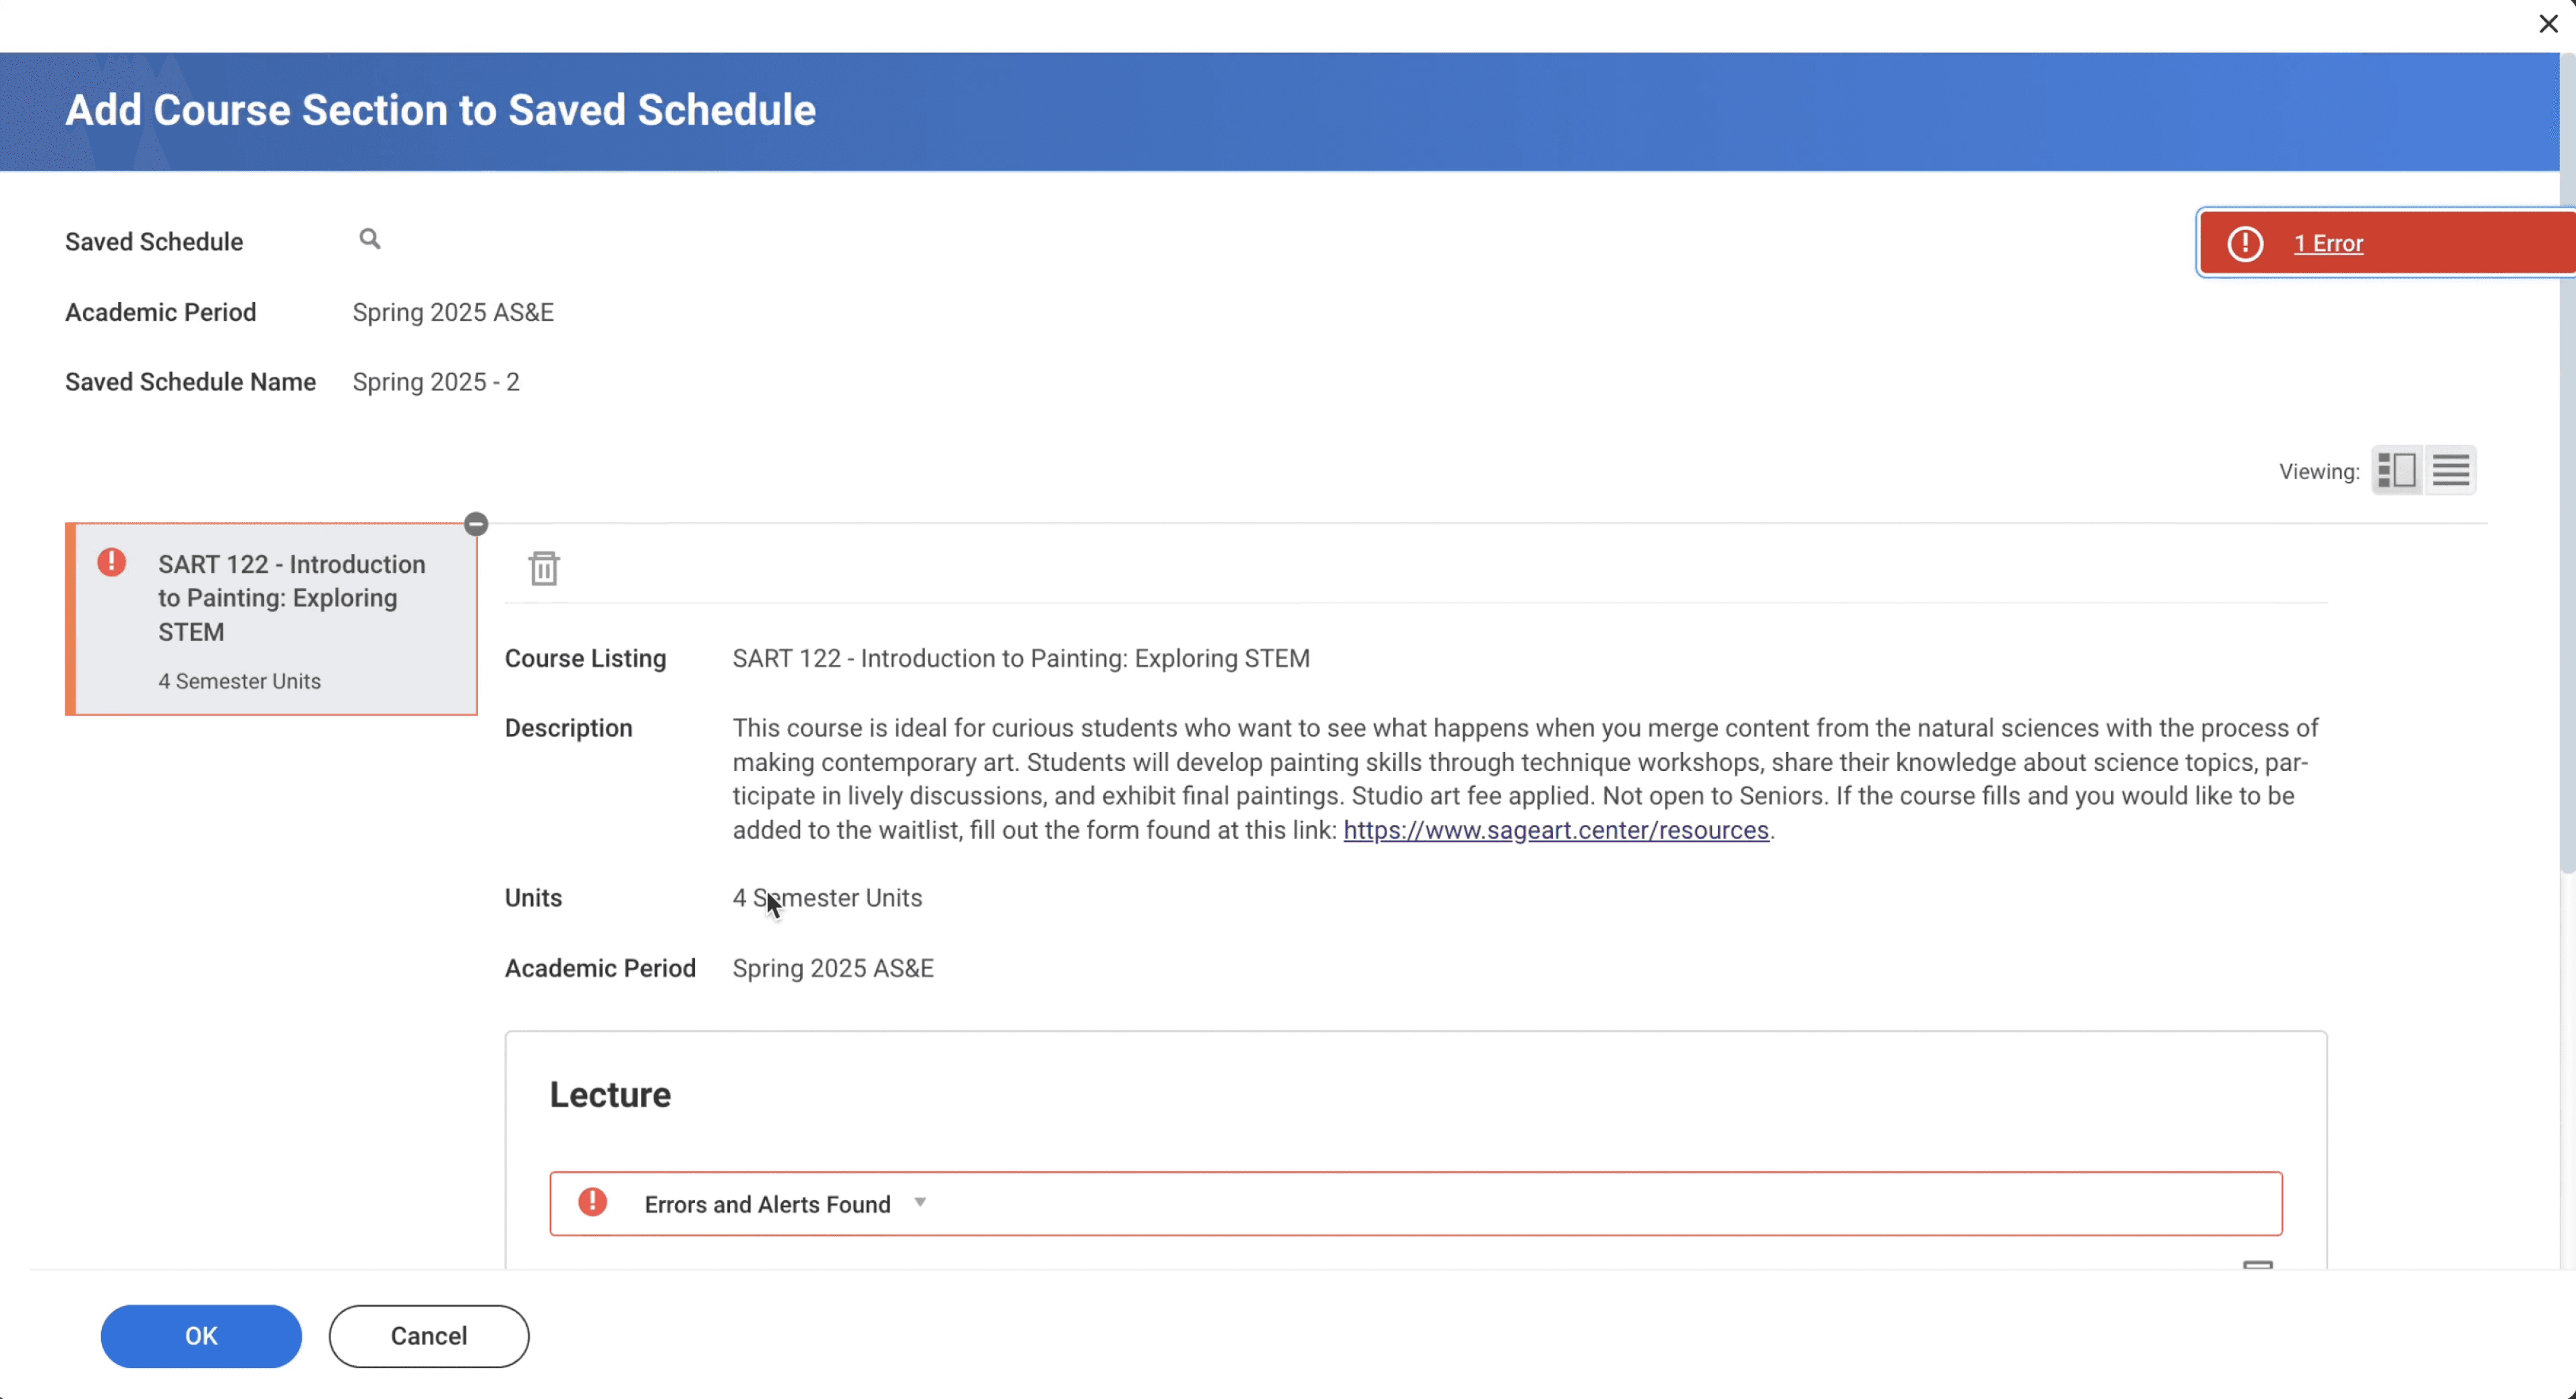Click error icon on SART 122 card
This screenshot has width=2576, height=1399.
112,563
